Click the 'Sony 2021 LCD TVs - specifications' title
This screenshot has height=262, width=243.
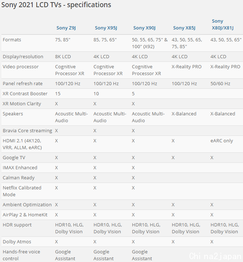pyautogui.click(x=56, y=5)
